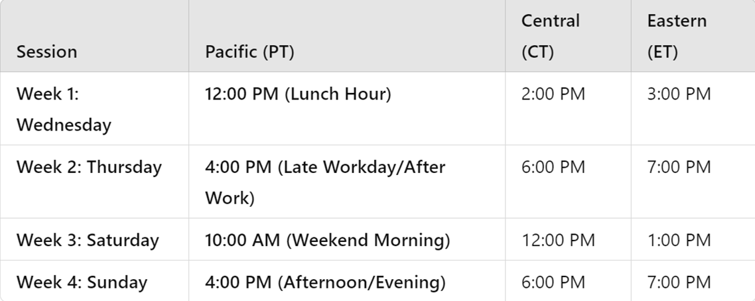This screenshot has width=755, height=301.
Task: Click the 4:00 PM (Afternoon/Evening) cell
Action: tap(325, 282)
